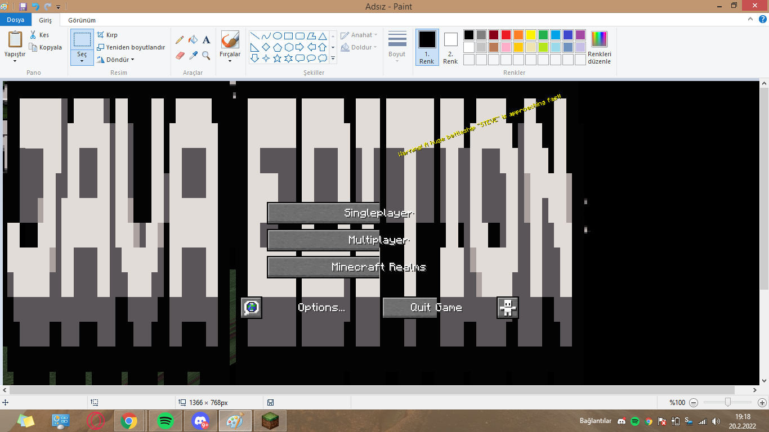
Task: Choose the five-point star shape
Action: [277, 58]
